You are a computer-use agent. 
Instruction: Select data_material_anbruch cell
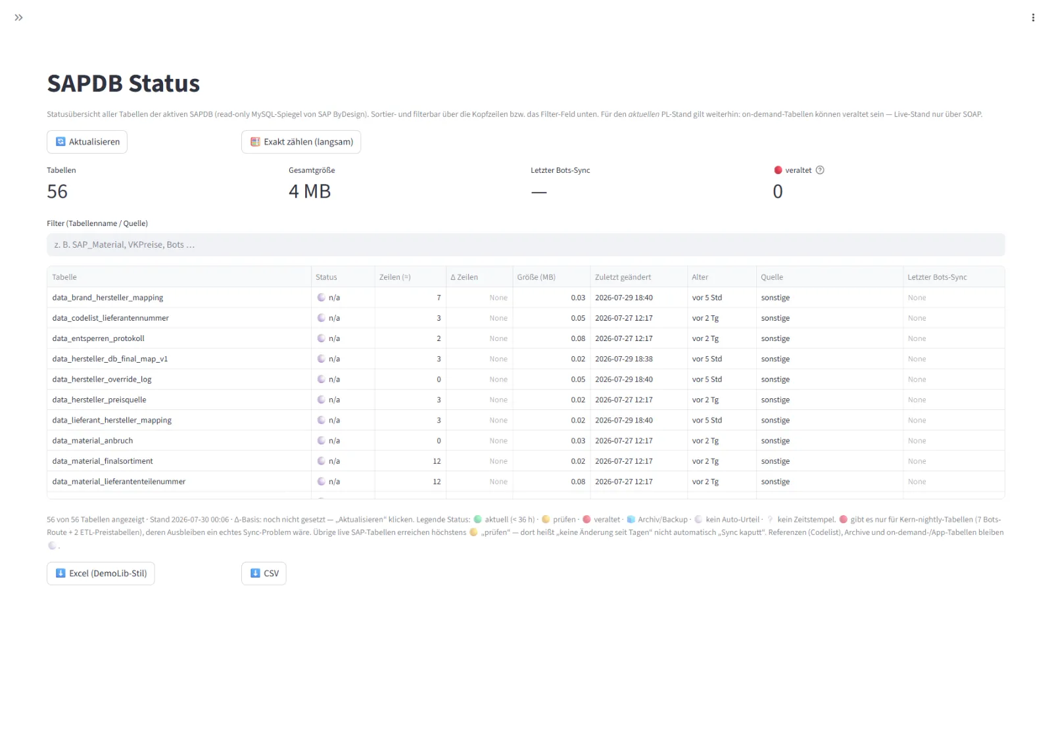coord(179,440)
